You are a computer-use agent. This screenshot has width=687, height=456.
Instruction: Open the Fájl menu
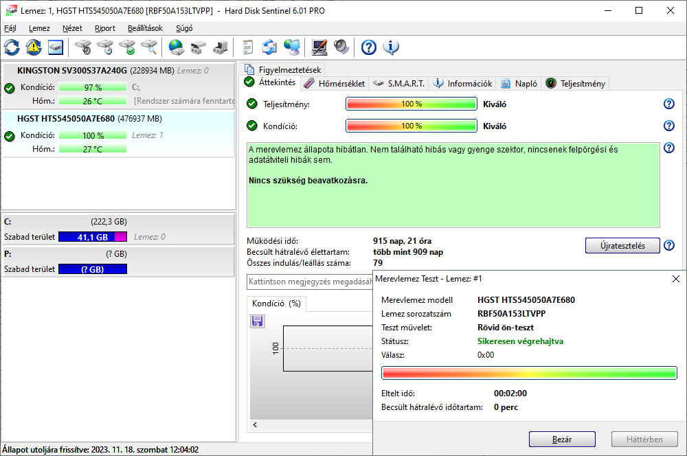10,28
